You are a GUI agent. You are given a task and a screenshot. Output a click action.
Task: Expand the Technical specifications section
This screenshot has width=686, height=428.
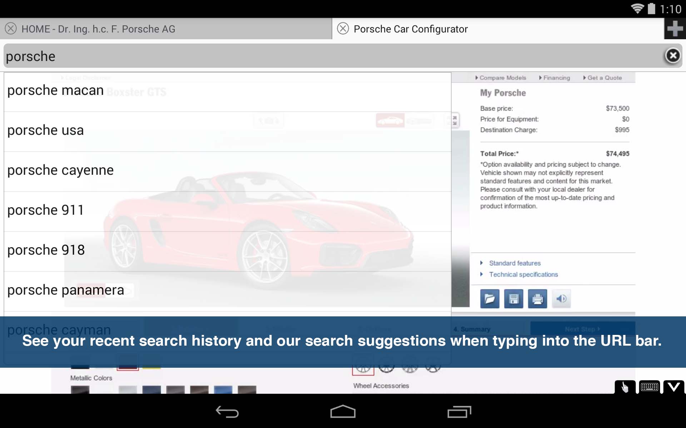[x=523, y=274]
